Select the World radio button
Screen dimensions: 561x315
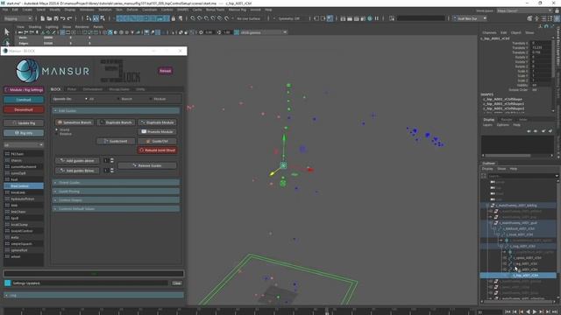tap(56, 129)
